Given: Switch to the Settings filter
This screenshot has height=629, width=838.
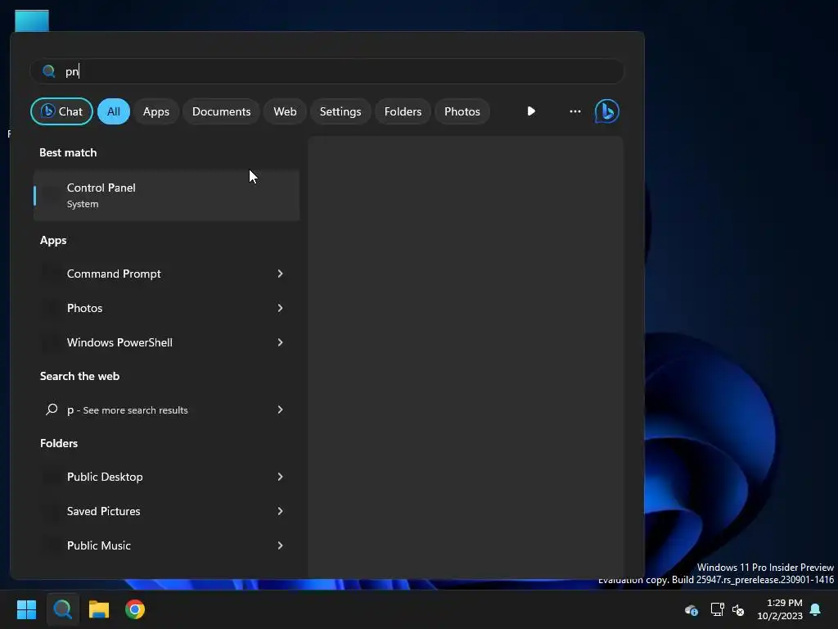Looking at the screenshot, I should pyautogui.click(x=340, y=111).
